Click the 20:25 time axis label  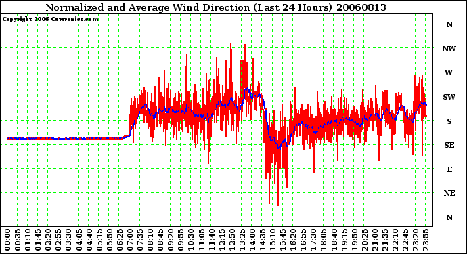(365, 240)
